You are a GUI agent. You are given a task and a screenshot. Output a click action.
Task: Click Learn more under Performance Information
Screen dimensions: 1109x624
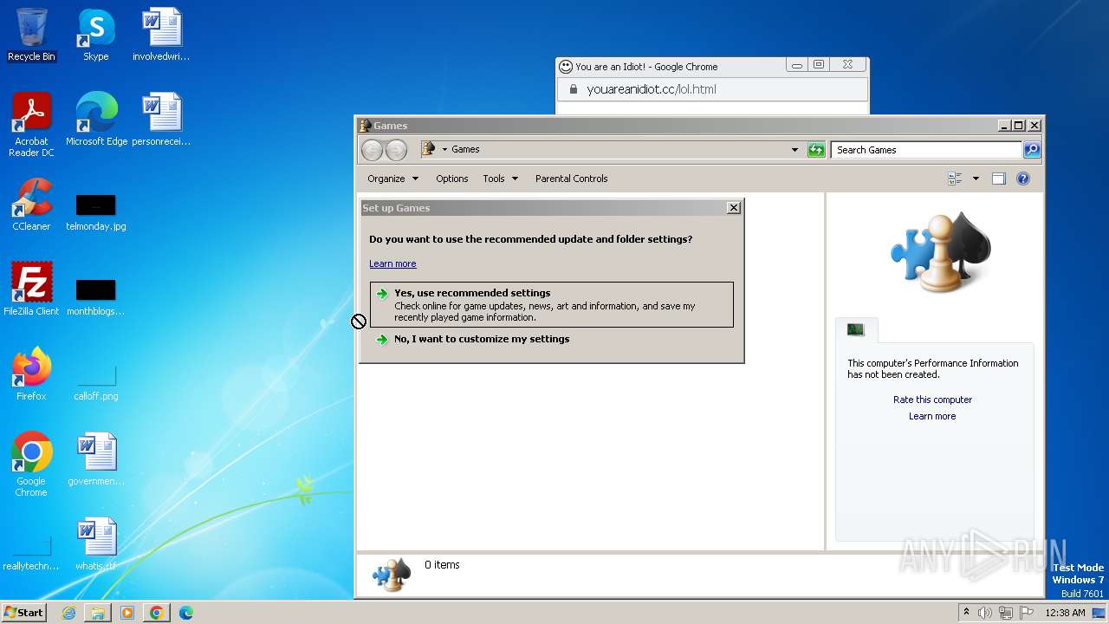click(x=932, y=416)
